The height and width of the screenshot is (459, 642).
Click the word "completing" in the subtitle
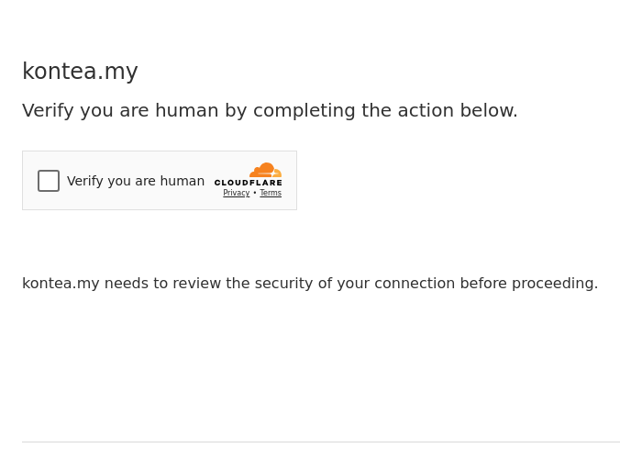coord(304,111)
